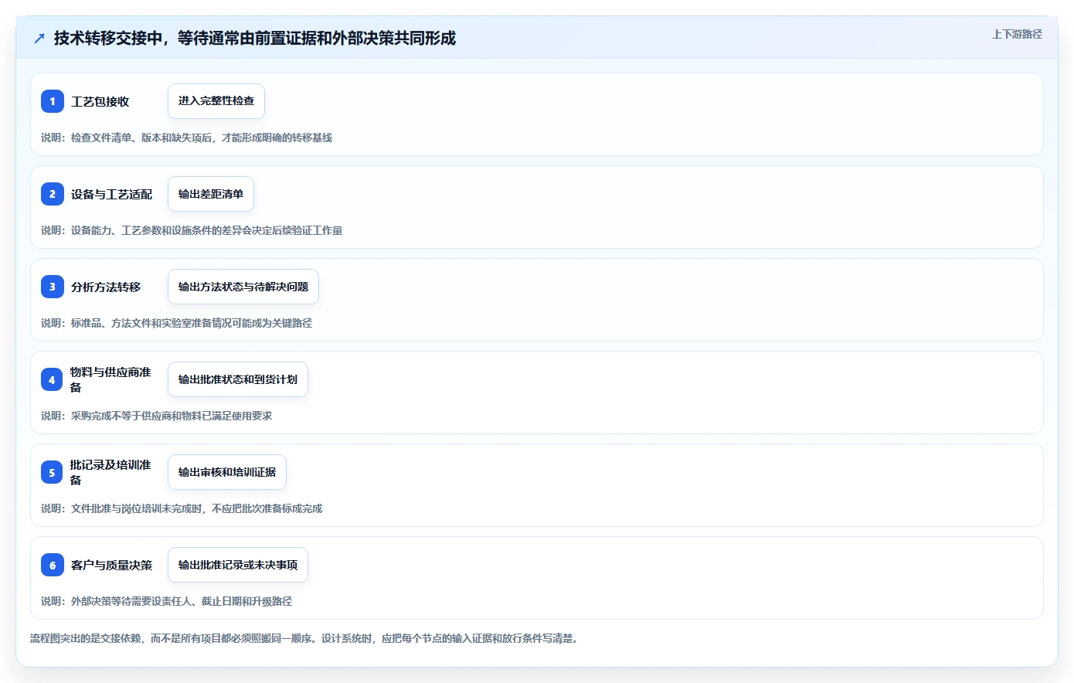Click the arrow icon beside the header title
The height and width of the screenshot is (683, 1074).
tap(39, 38)
